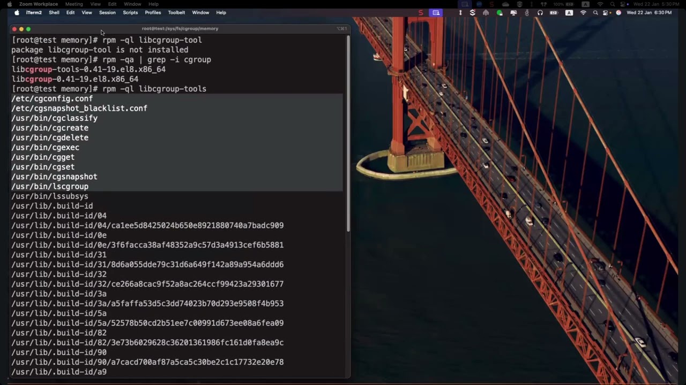
Task: Click the /usr/bin/cgclassify line
Action: [x=55, y=118]
